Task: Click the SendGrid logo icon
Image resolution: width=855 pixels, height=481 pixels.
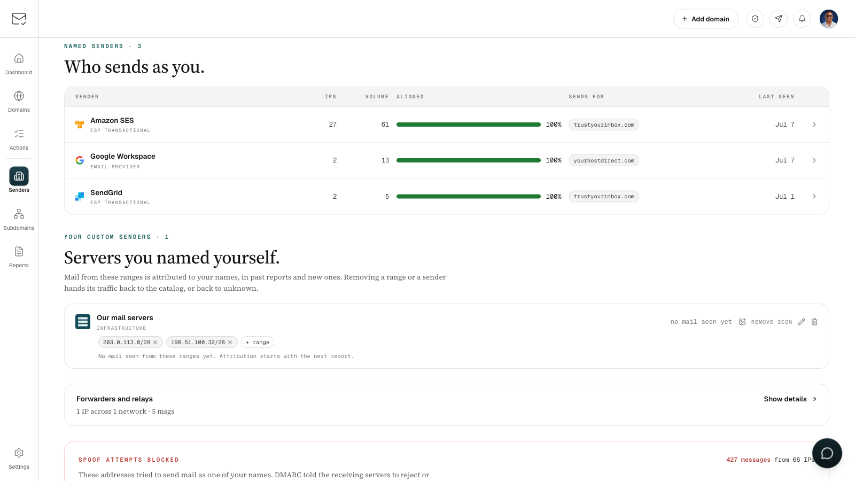Action: tap(80, 197)
